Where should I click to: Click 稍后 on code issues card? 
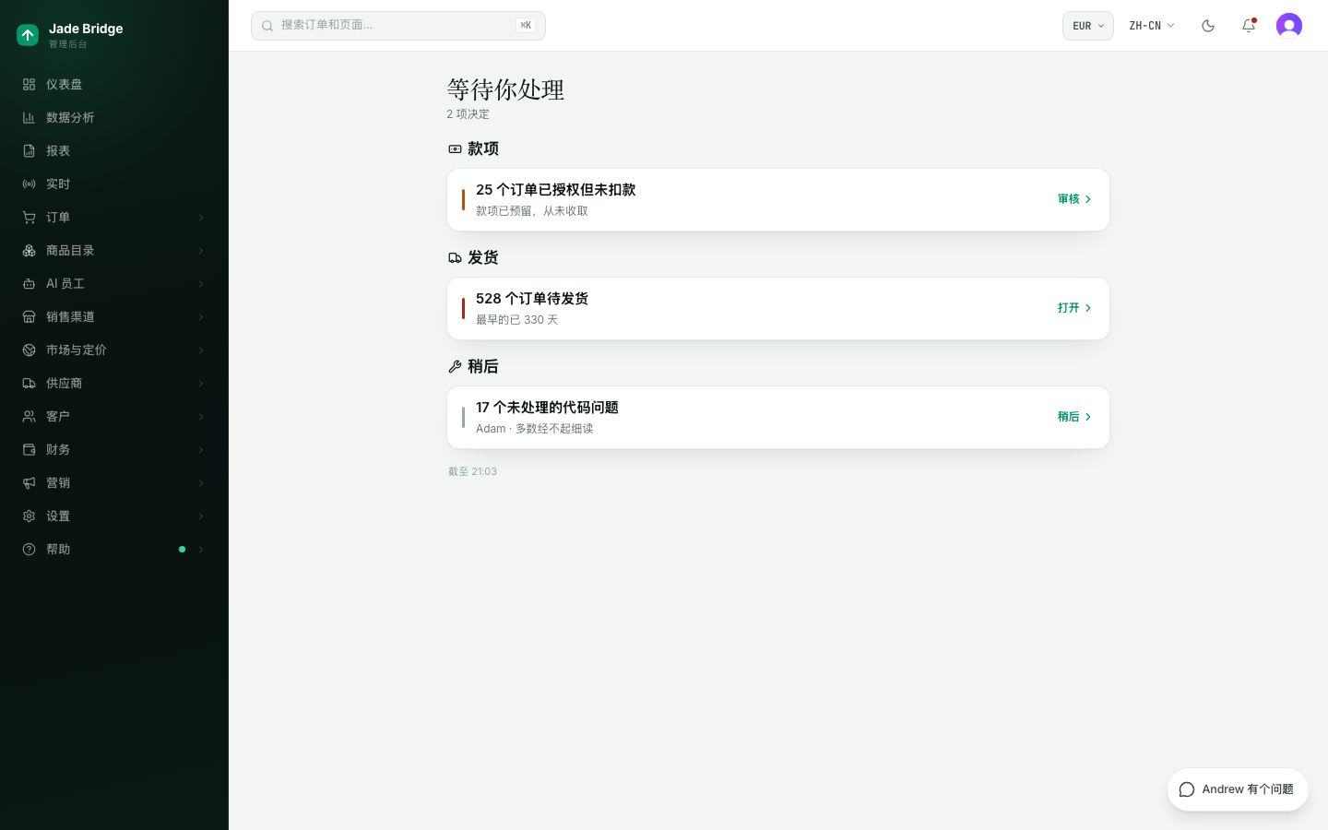pos(1074,417)
